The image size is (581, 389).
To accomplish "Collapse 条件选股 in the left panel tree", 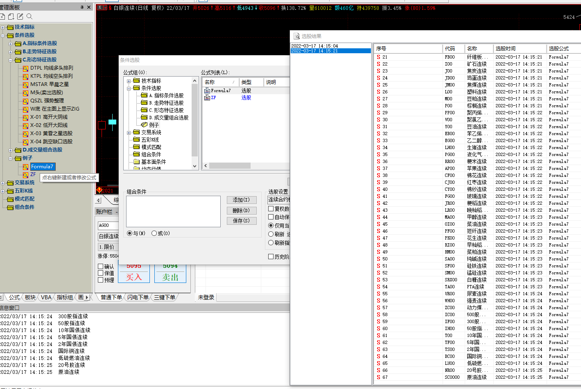I will pyautogui.click(x=3, y=36).
